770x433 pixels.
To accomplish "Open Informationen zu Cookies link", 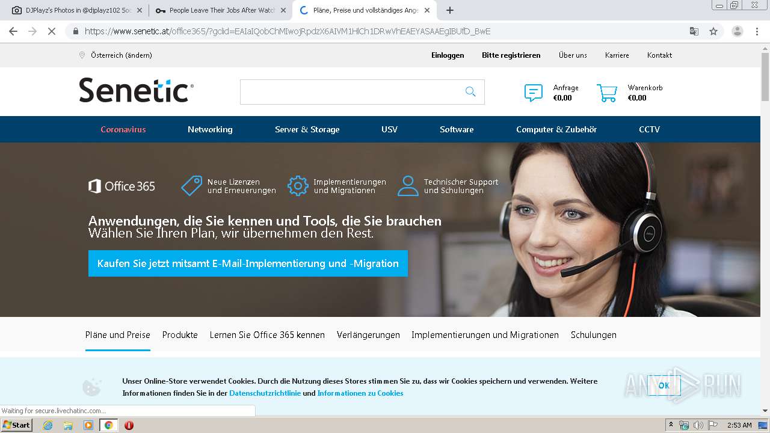I will tap(360, 393).
